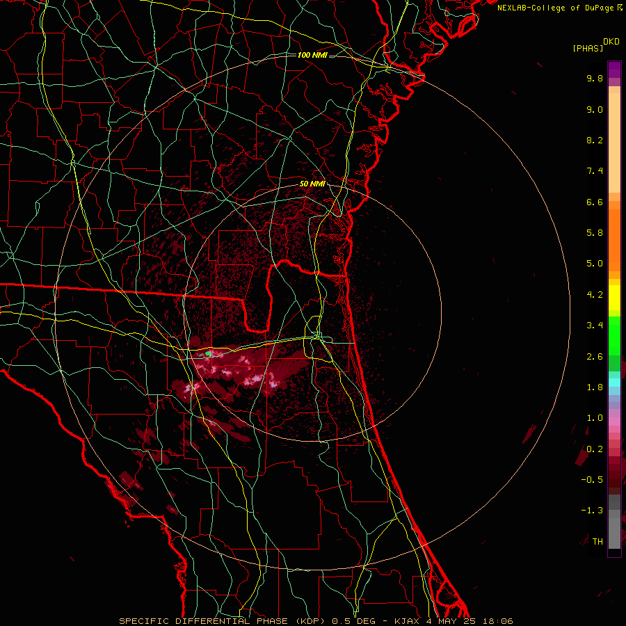Click the NEXLAB-College of DuPage label
The image size is (626, 626).
(x=555, y=8)
